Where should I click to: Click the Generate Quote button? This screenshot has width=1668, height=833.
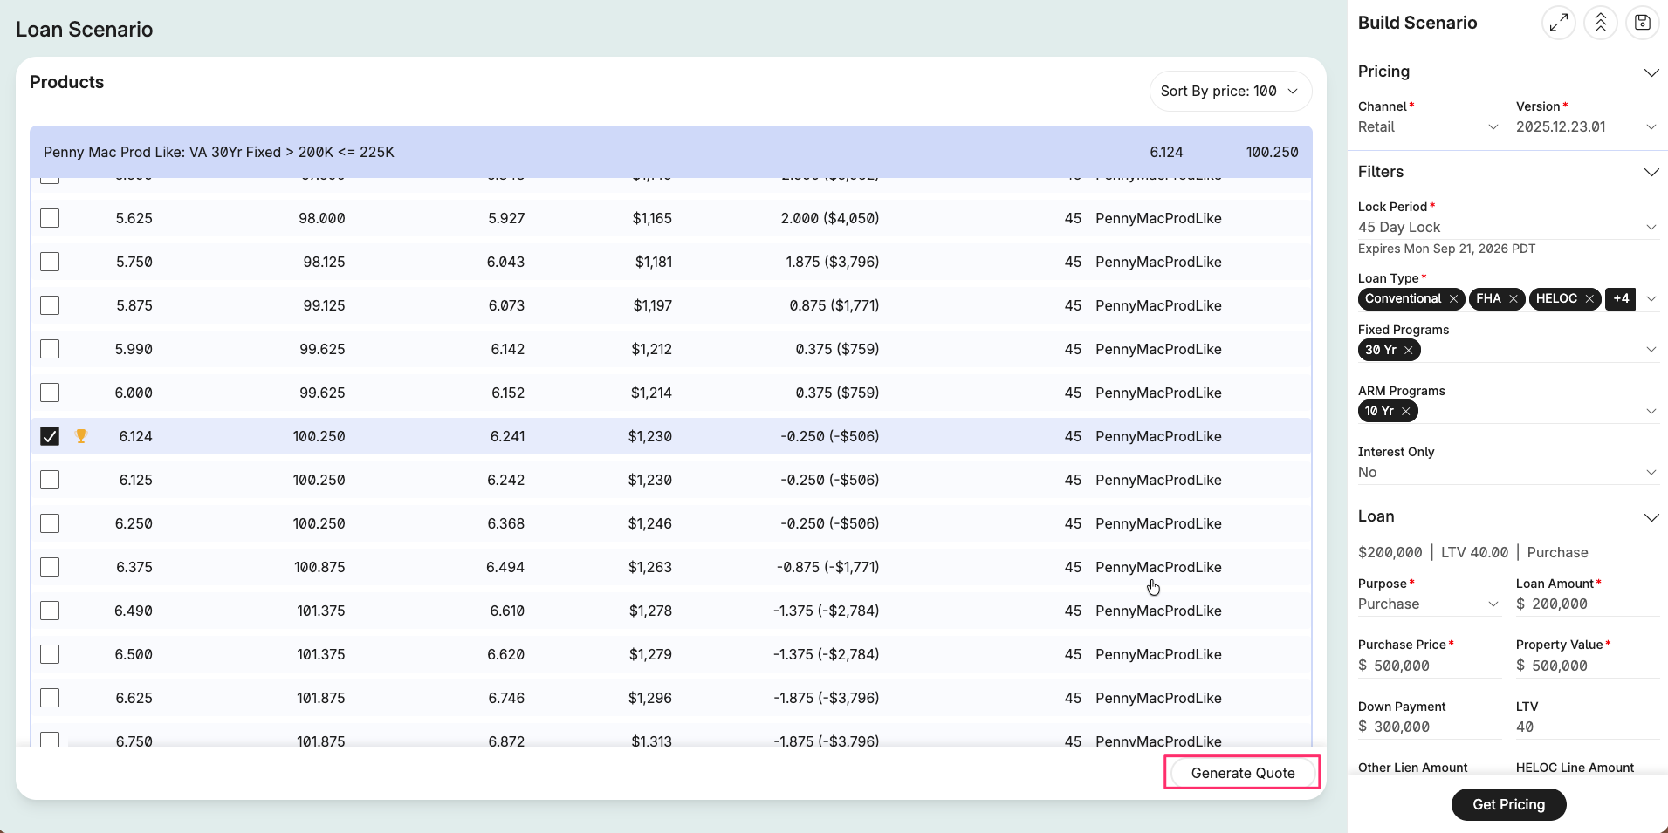tap(1243, 773)
